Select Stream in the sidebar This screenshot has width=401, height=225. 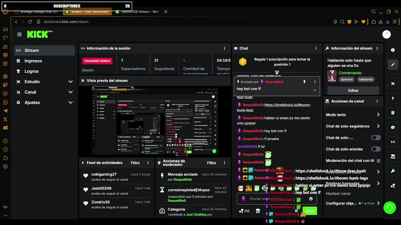pos(44,50)
